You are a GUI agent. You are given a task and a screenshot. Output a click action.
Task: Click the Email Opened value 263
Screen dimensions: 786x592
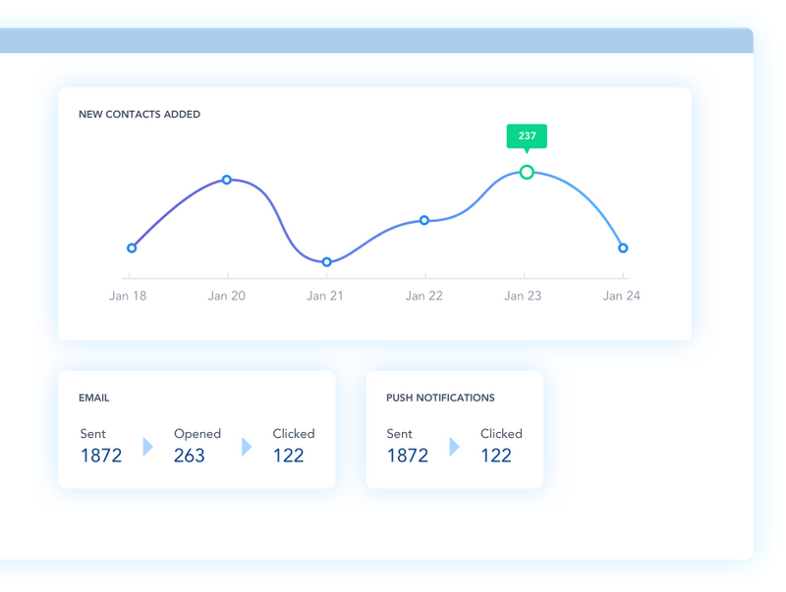[x=190, y=456]
